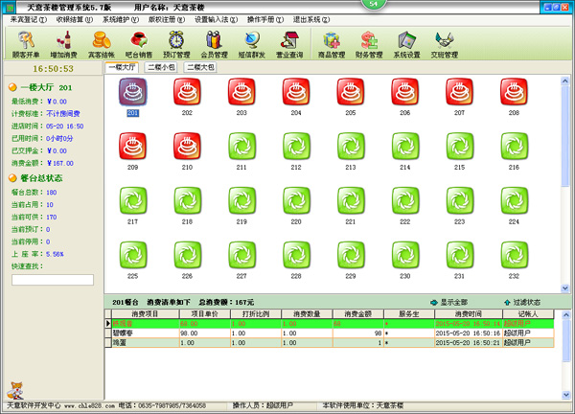
Task: Click the 增加消费 toolbar icon
Action: (65, 42)
